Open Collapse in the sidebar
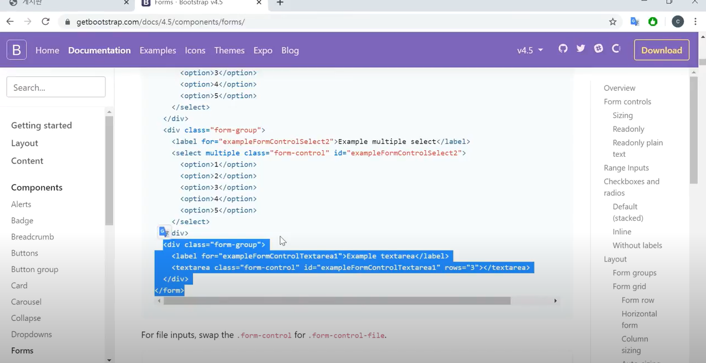 [x=26, y=318]
